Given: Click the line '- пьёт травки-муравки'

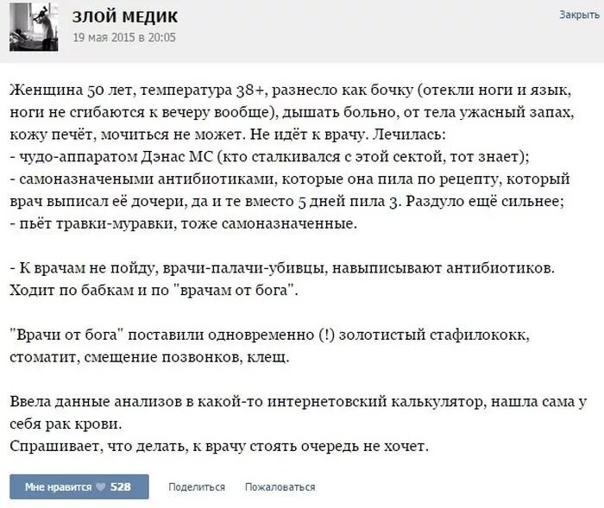Looking at the screenshot, I should pos(183,223).
